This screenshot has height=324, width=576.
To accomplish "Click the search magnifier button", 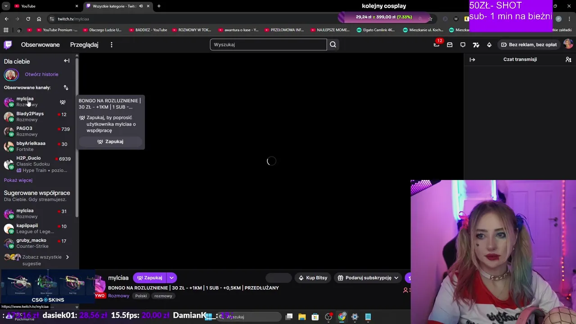I will coord(333,45).
